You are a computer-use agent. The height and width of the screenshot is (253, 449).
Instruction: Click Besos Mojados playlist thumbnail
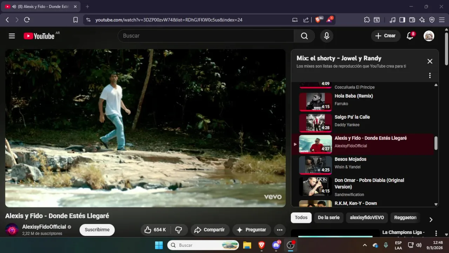coord(315,165)
